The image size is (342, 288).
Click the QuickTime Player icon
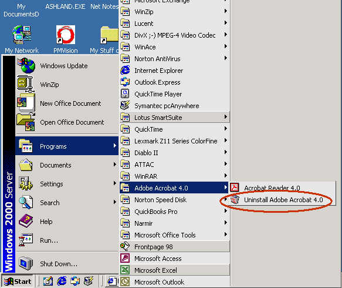(x=125, y=94)
